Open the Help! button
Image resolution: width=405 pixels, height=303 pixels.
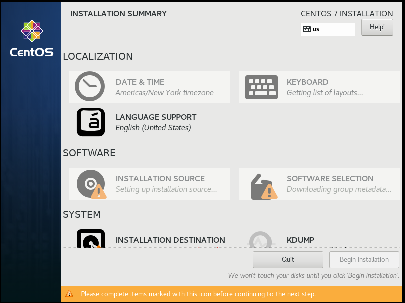[x=377, y=27]
